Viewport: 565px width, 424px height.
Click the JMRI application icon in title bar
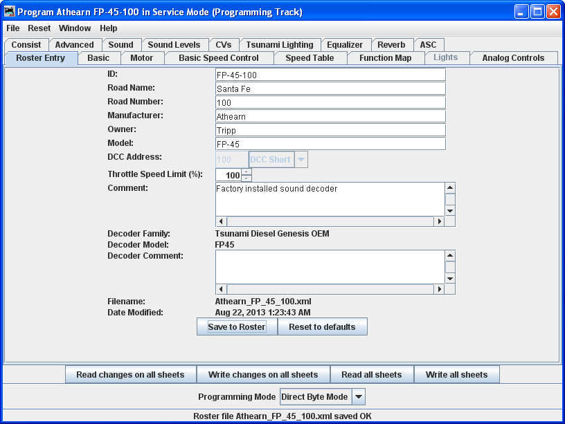coord(10,12)
